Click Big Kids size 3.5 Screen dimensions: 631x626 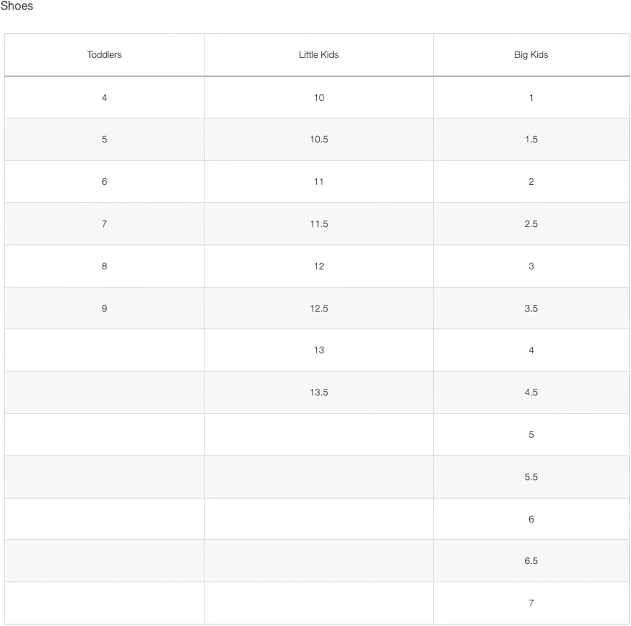(x=531, y=308)
